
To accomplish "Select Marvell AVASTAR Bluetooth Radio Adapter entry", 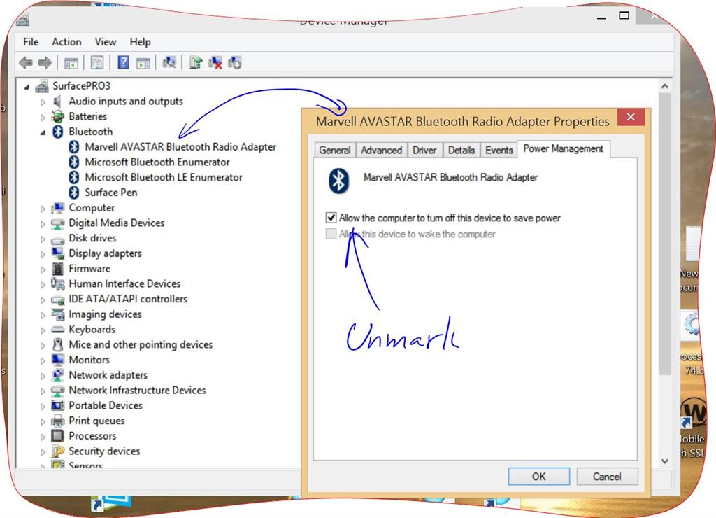I will coord(180,147).
